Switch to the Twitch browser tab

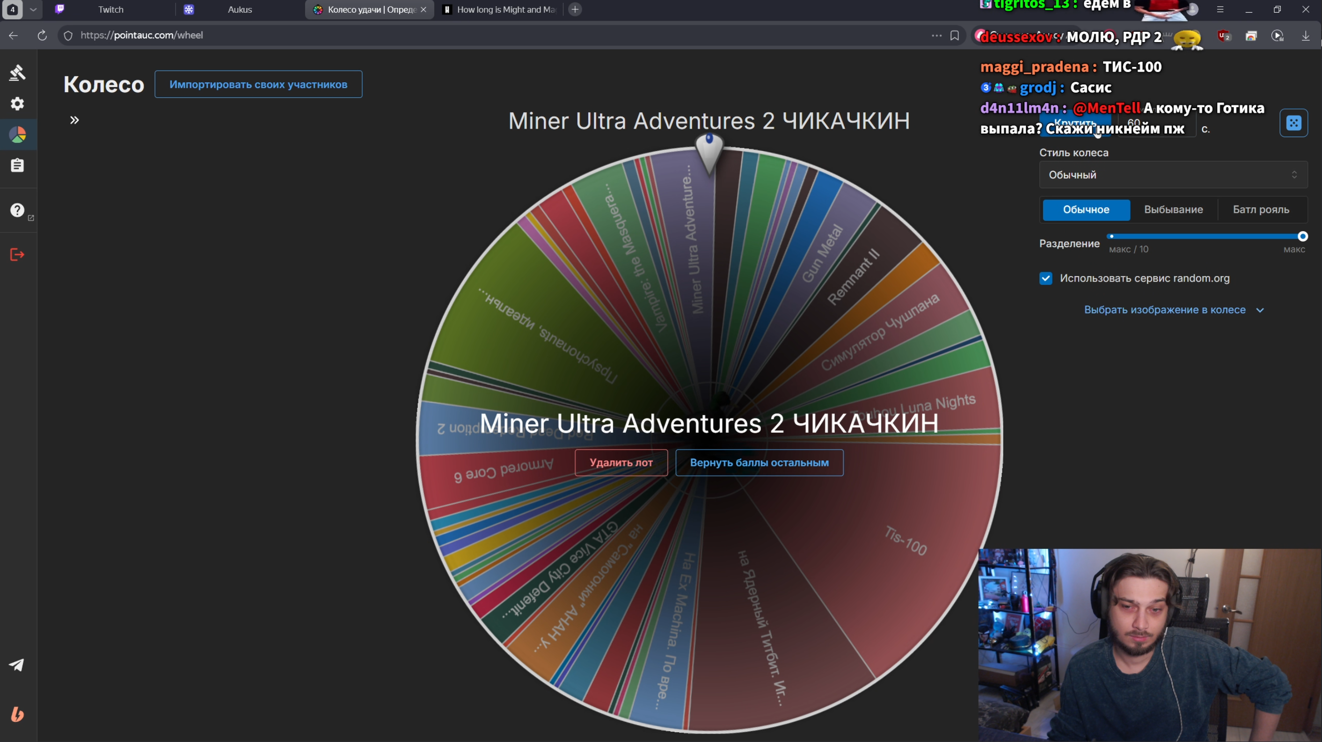coord(110,9)
